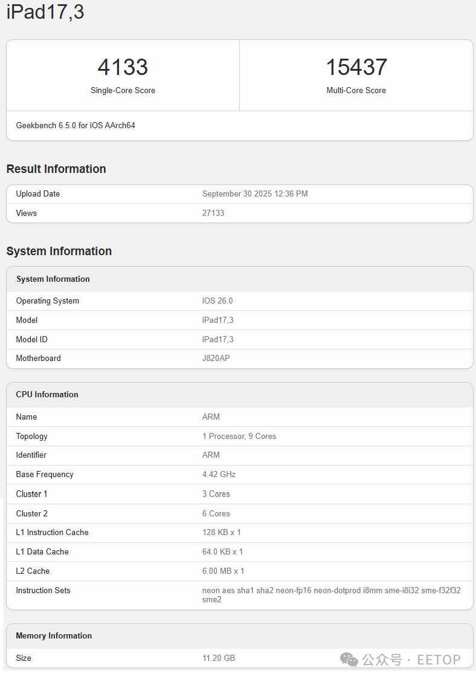Screen dimensions: 476x679
Task: Select the Upload Date label
Action: click(x=38, y=193)
